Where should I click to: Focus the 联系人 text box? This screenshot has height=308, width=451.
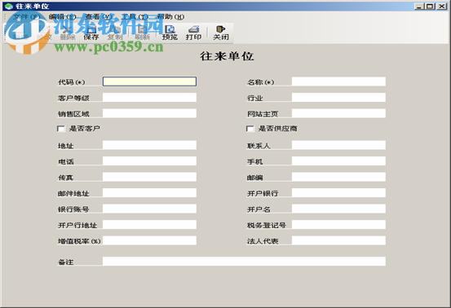tap(338, 145)
